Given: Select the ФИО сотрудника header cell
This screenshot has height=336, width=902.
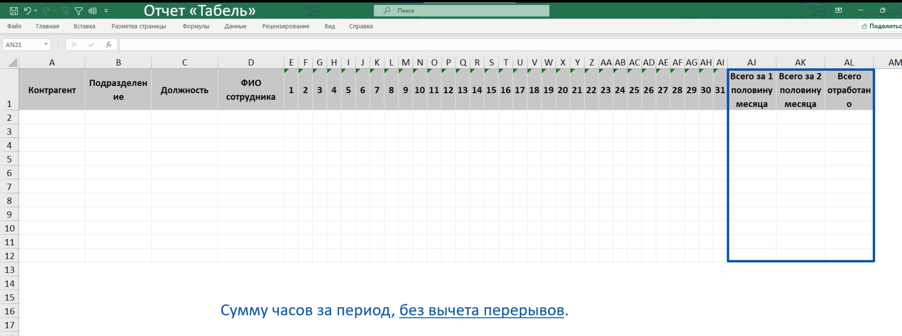Looking at the screenshot, I should pos(251,90).
